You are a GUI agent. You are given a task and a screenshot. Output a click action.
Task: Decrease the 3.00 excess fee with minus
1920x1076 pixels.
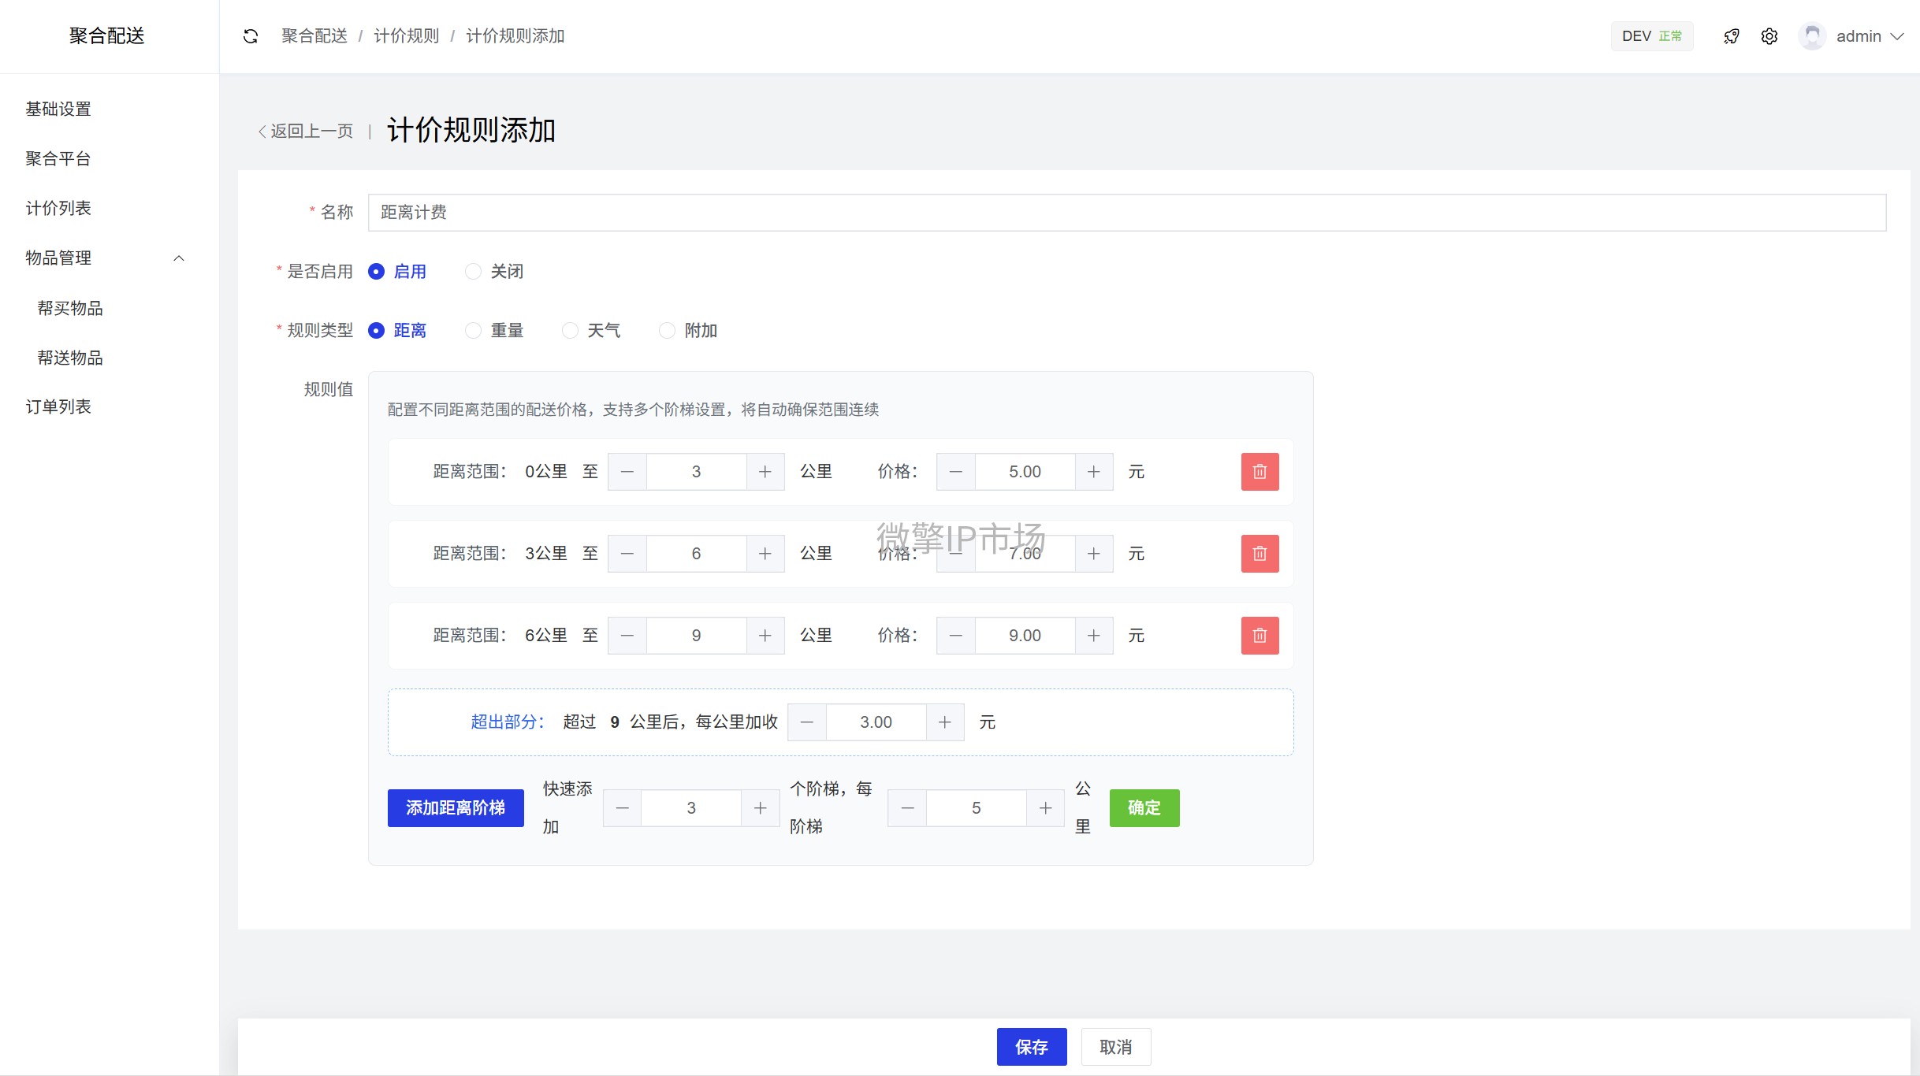coord(807,722)
